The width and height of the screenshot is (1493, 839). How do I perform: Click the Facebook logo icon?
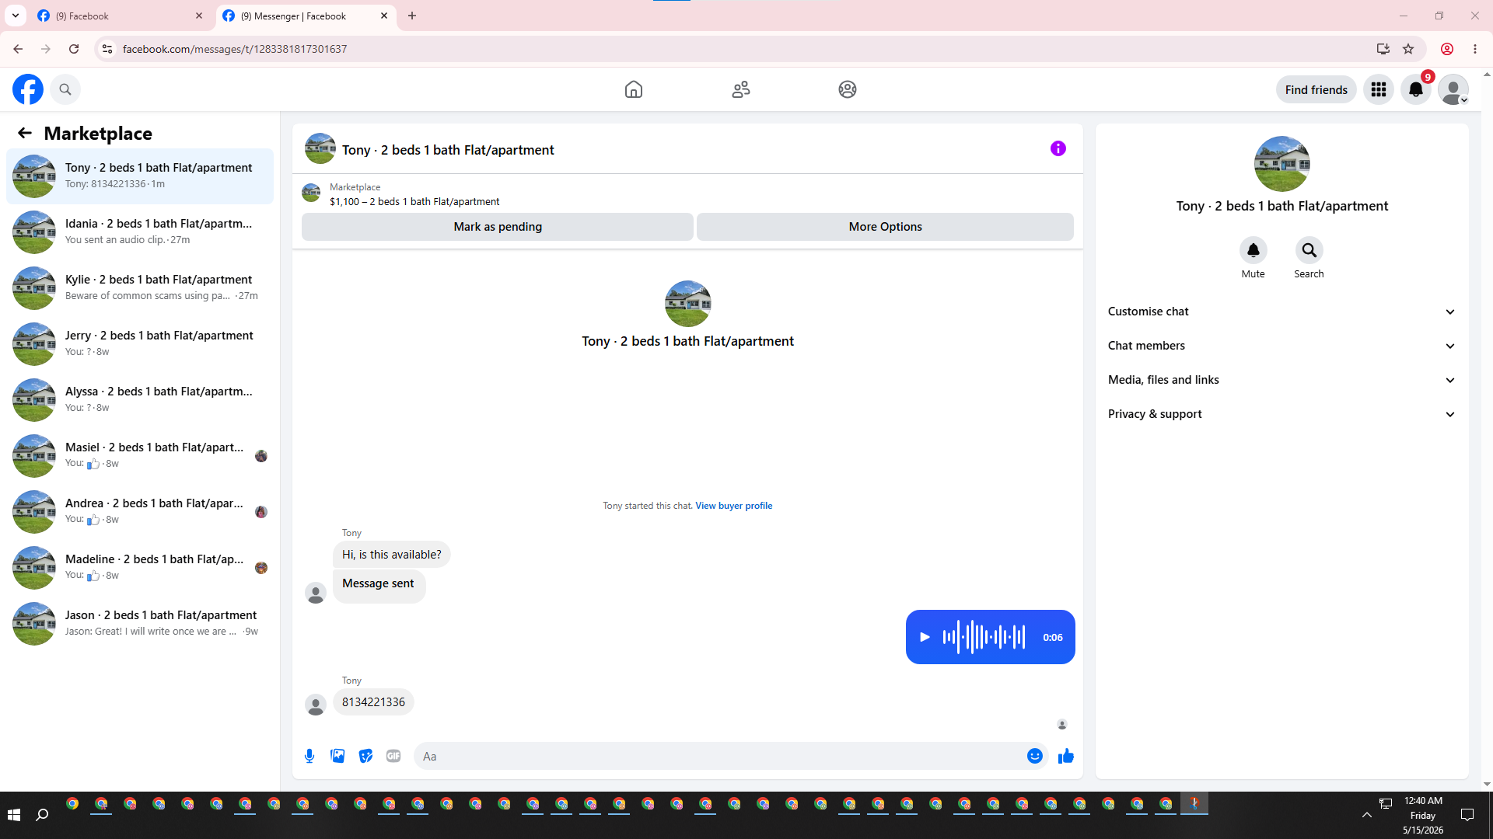(28, 89)
